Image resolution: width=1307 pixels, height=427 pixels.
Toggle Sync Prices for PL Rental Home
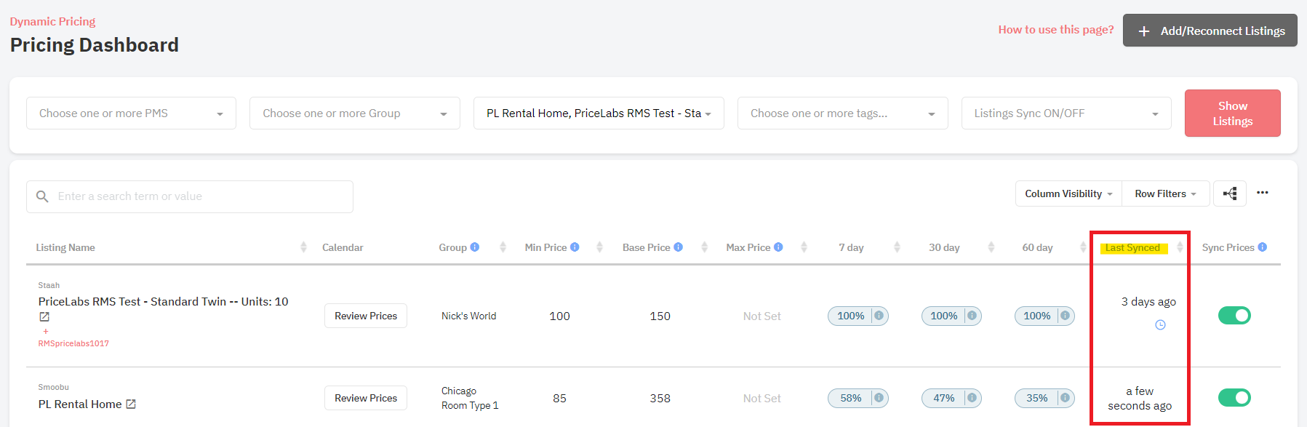coord(1234,398)
